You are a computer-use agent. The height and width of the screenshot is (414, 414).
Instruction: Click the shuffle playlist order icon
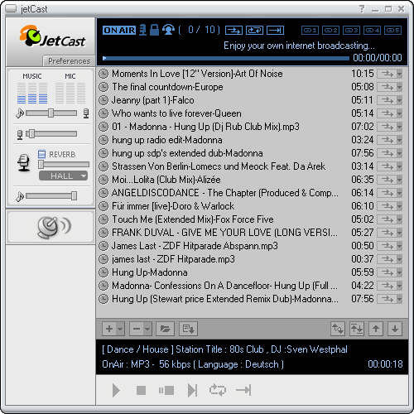click(x=338, y=329)
